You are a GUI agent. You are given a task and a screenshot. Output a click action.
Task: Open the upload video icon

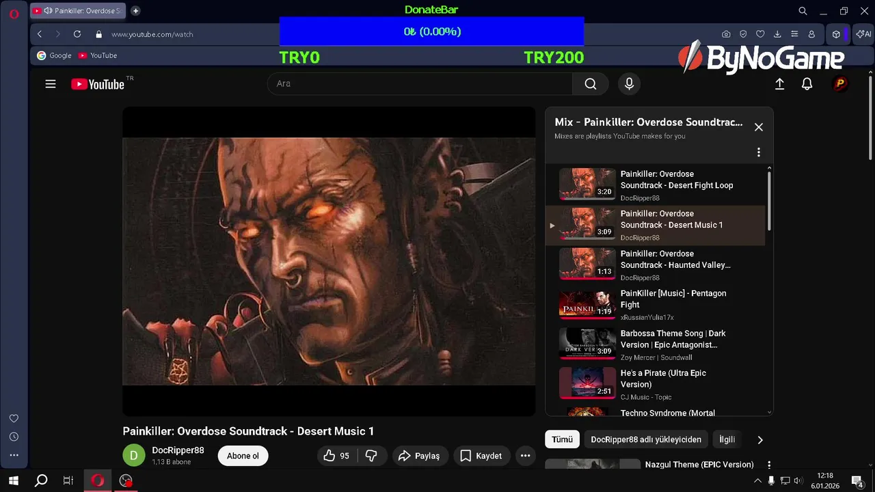pyautogui.click(x=779, y=83)
